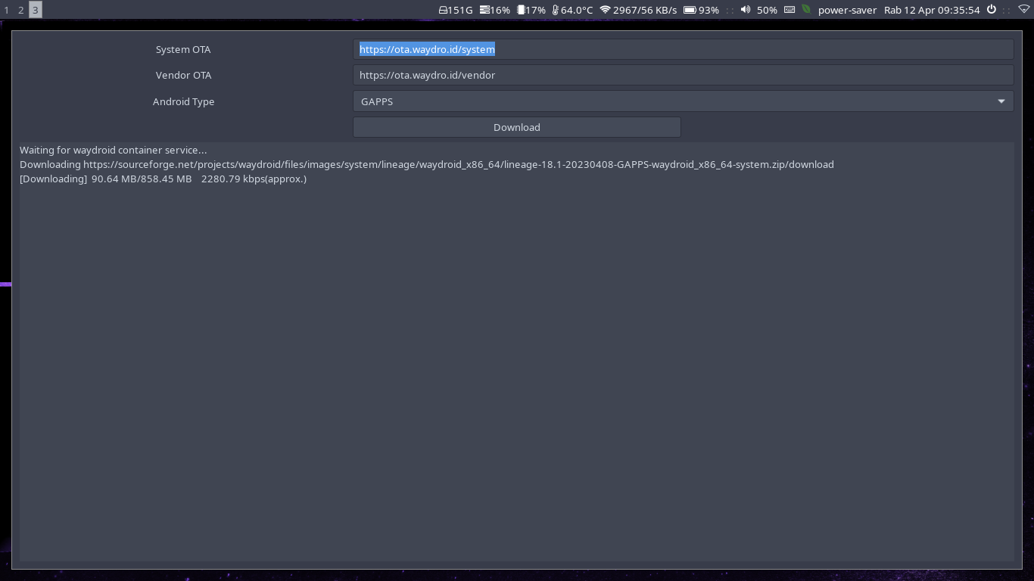Click the date and time clock
Viewport: 1034px width, 581px height.
point(932,10)
